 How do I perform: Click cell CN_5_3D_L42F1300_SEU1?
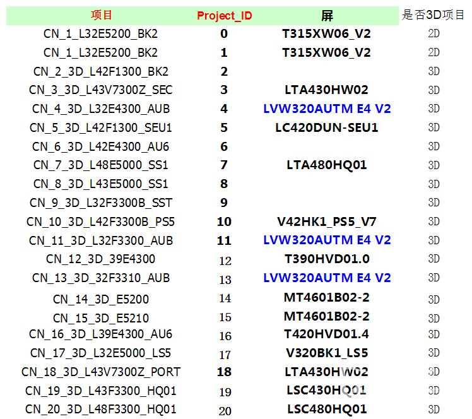coord(101,127)
